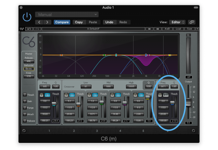
Task: Open the View Editor dropdown
Action: click(177, 22)
